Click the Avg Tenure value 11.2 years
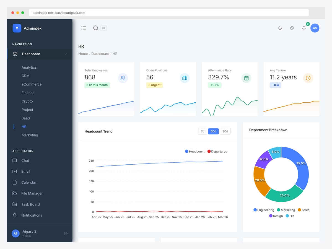The width and height of the screenshot is (332, 249). (x=283, y=77)
